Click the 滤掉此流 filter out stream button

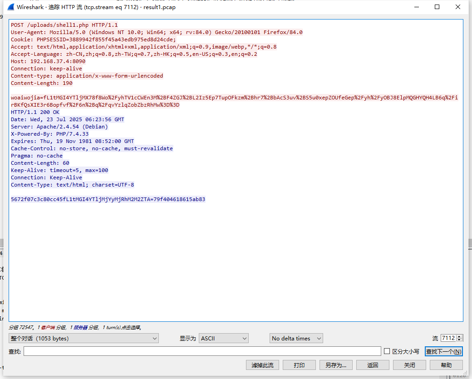tap(262, 365)
